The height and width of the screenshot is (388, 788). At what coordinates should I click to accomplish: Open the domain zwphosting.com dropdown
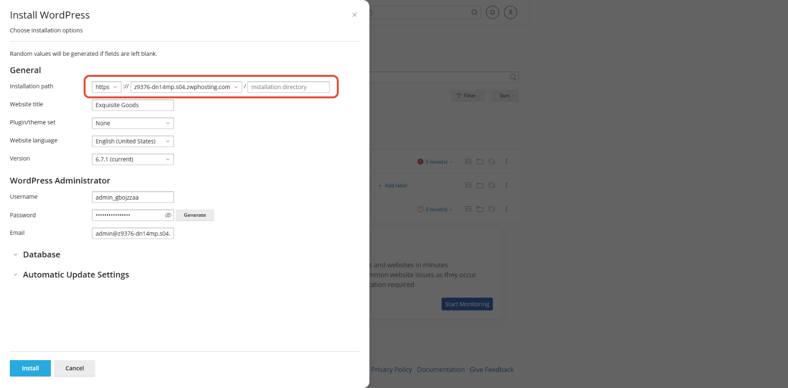[186, 87]
